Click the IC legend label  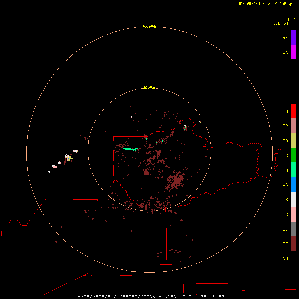click(285, 214)
